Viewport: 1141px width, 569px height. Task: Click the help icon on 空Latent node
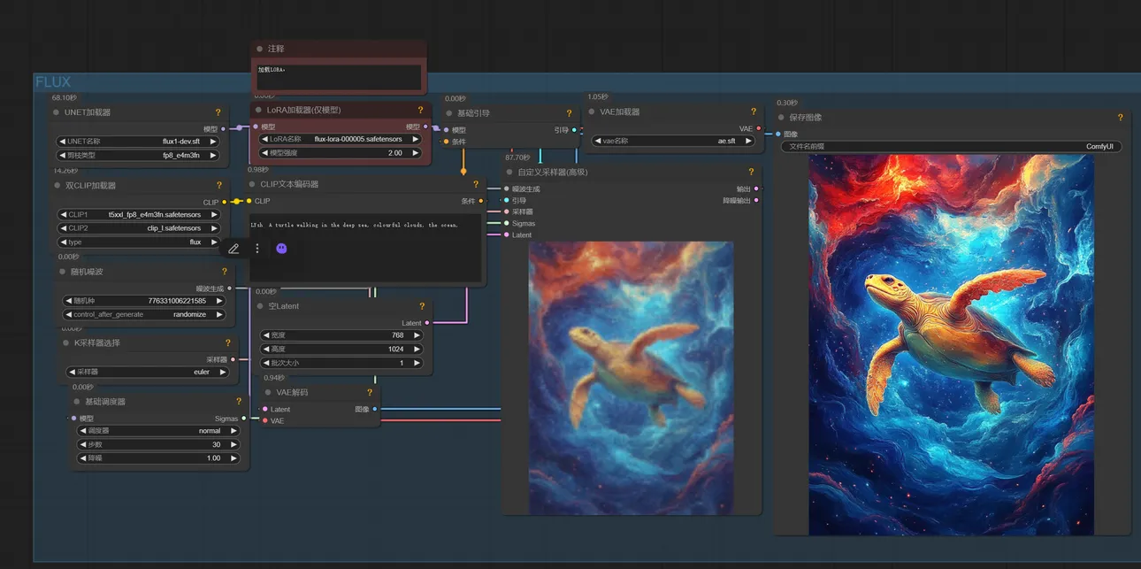pos(422,306)
